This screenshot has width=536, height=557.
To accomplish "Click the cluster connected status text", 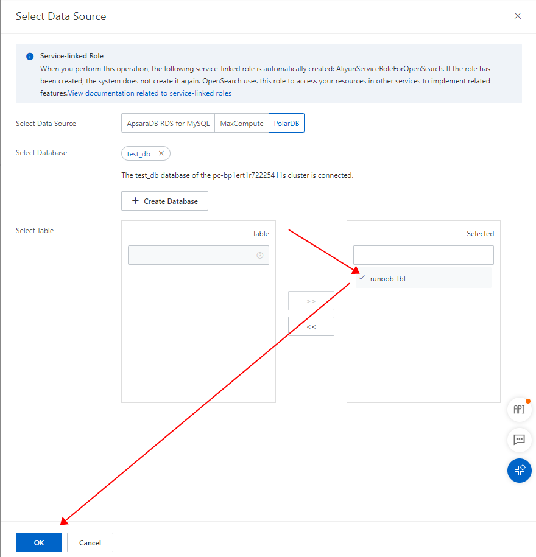I will 237,175.
